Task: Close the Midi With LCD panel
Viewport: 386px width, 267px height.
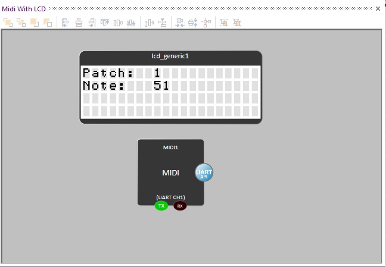Action: click(x=378, y=8)
